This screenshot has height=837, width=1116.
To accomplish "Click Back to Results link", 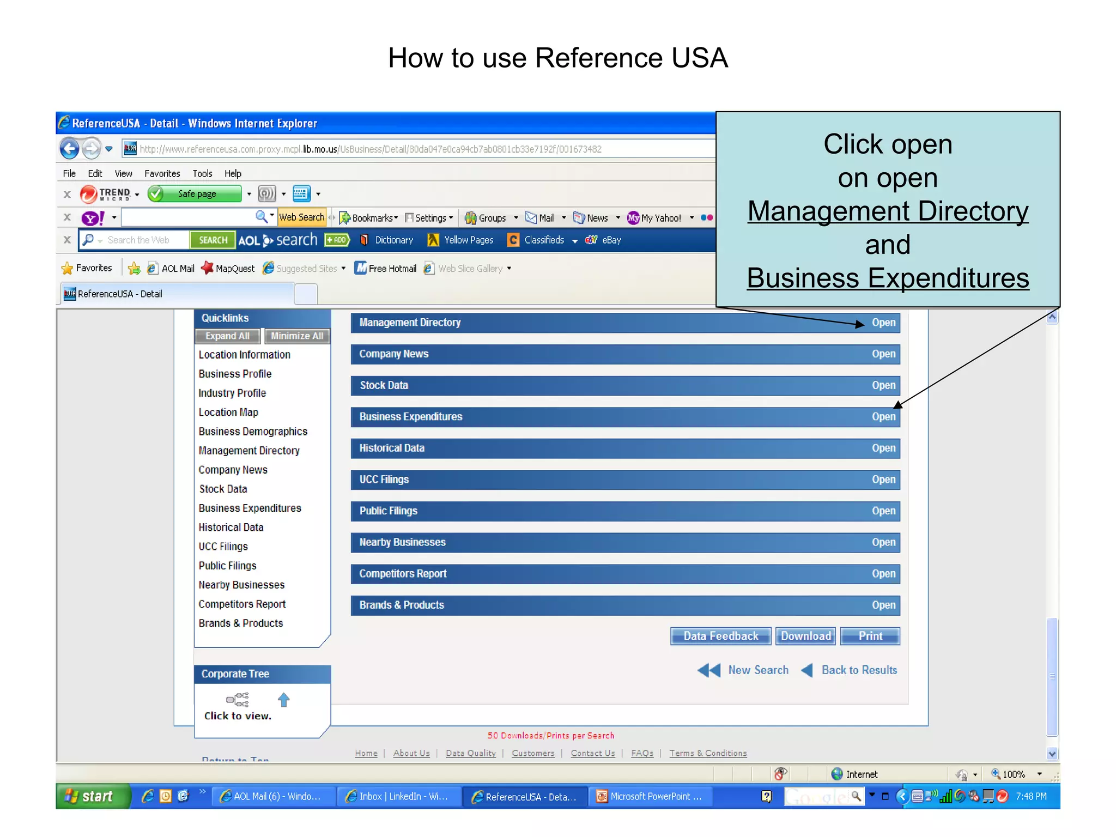I will 849,670.
